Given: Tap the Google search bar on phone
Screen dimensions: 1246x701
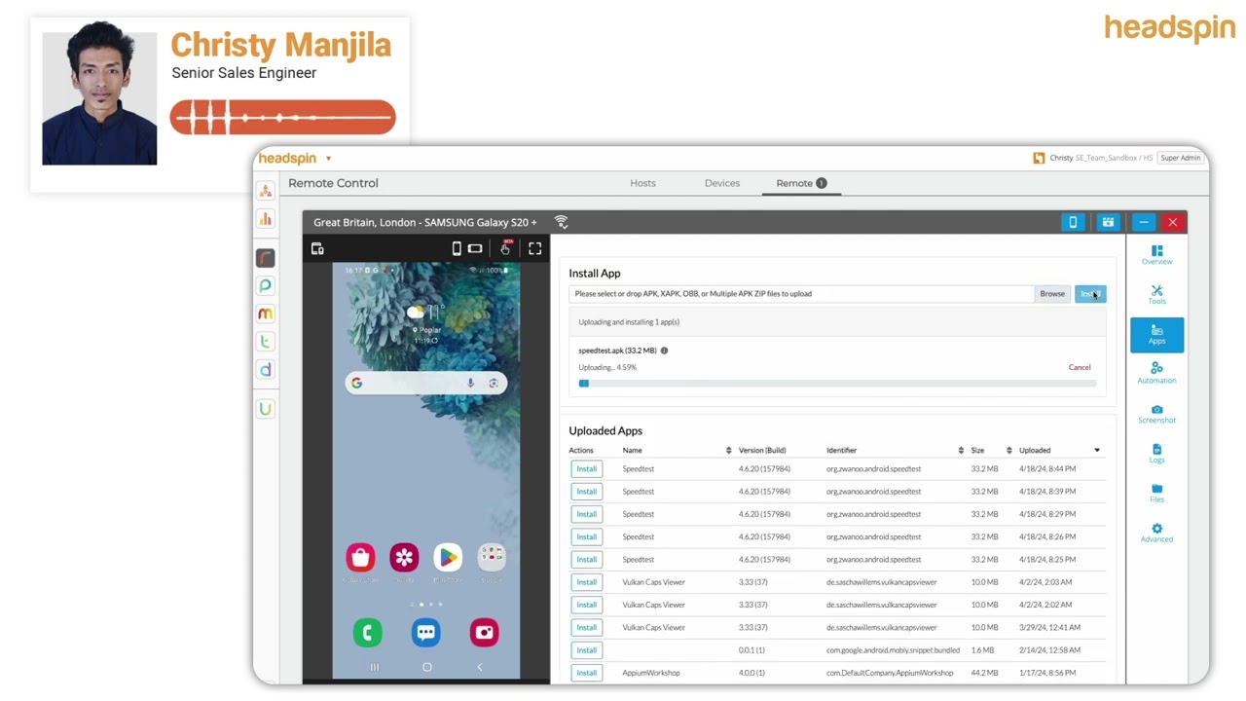Looking at the screenshot, I should pyautogui.click(x=426, y=384).
